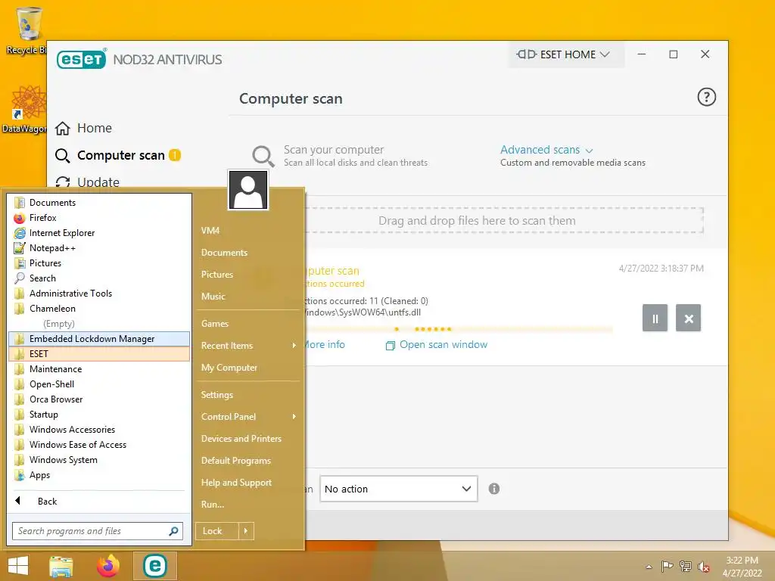
Task: Open Firefox from the taskbar
Action: (x=108, y=566)
